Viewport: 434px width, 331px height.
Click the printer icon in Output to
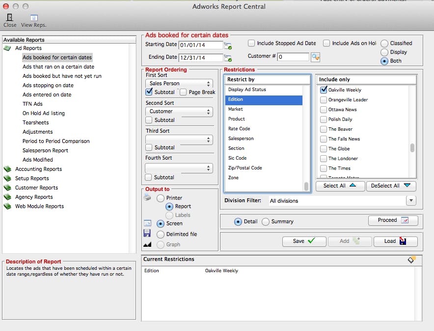[147, 198]
